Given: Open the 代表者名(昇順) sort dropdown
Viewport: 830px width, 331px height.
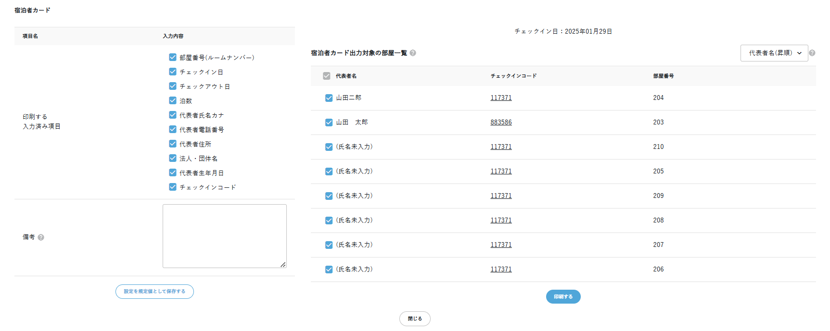Looking at the screenshot, I should click(774, 53).
